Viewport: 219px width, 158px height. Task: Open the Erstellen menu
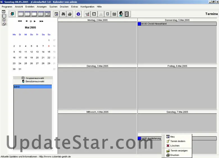tap(30, 7)
